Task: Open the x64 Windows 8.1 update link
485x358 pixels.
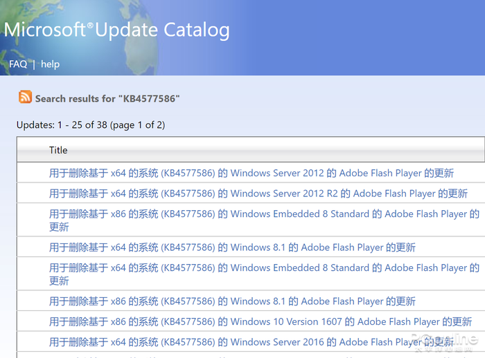Action: pyautogui.click(x=232, y=247)
